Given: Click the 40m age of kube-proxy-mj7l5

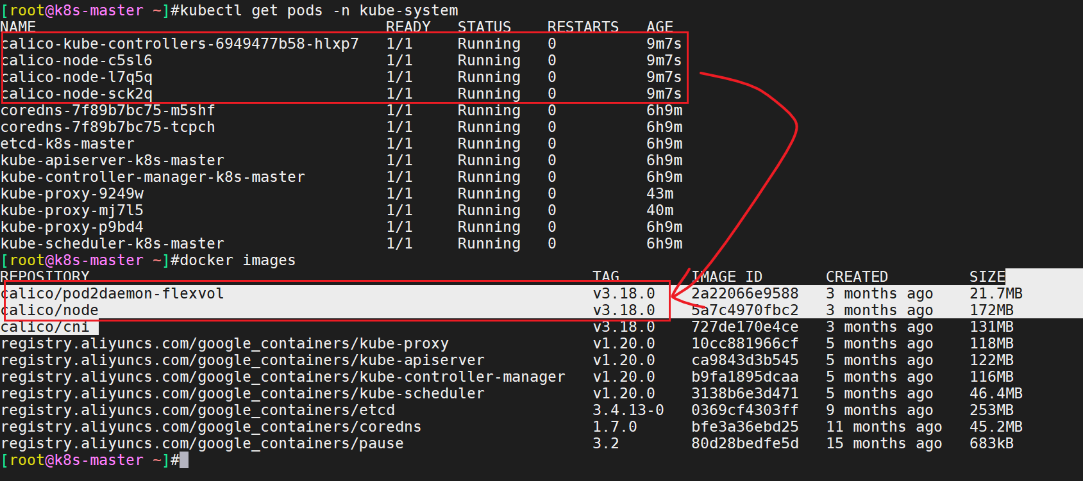Looking at the screenshot, I should (x=660, y=210).
